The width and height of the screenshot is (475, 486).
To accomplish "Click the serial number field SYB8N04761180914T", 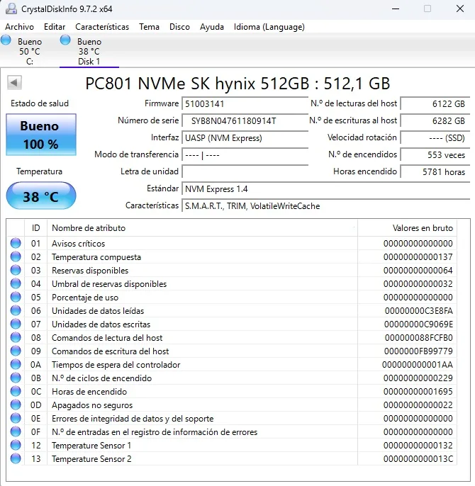I will tap(245, 120).
